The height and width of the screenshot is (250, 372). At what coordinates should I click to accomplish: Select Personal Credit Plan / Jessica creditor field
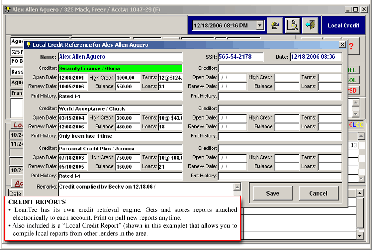120,149
